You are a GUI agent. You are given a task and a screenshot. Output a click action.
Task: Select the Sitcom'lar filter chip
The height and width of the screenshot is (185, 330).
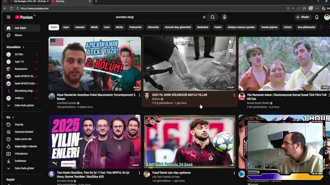(x=153, y=27)
